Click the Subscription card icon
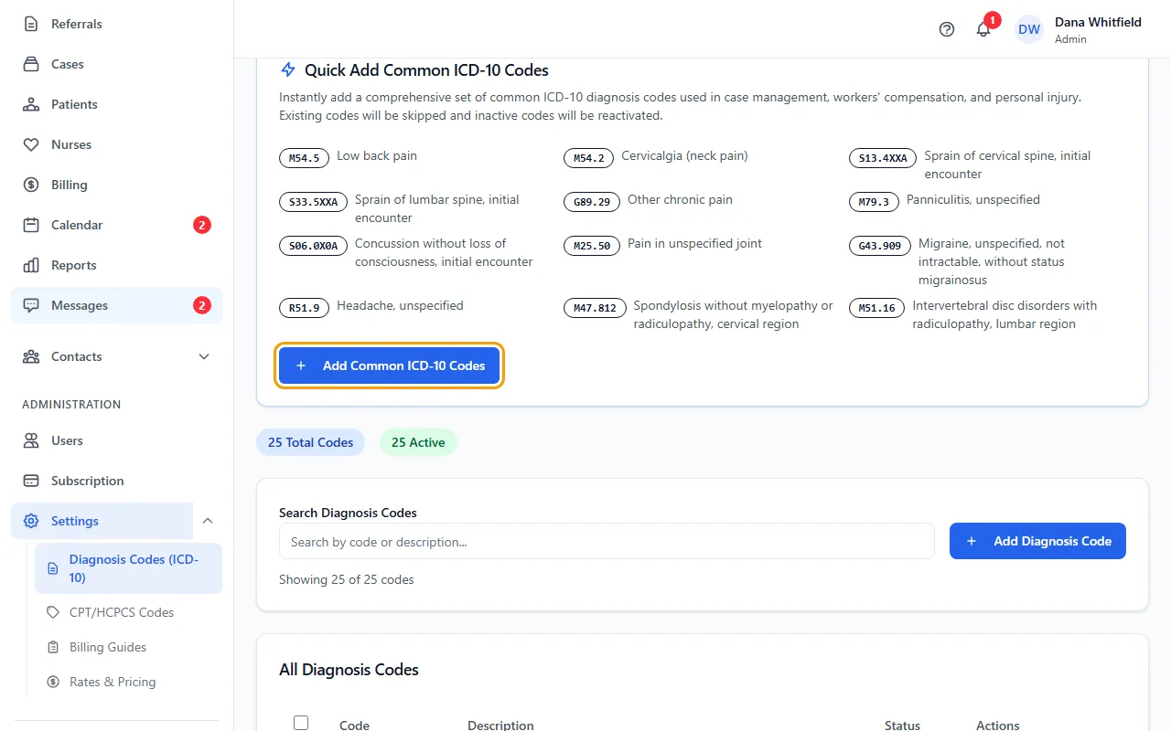This screenshot has height=731, width=1171. tap(31, 481)
